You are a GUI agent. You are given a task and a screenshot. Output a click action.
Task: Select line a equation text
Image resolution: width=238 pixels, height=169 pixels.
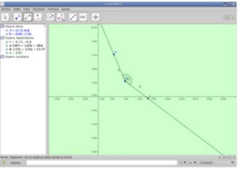coord(26,46)
